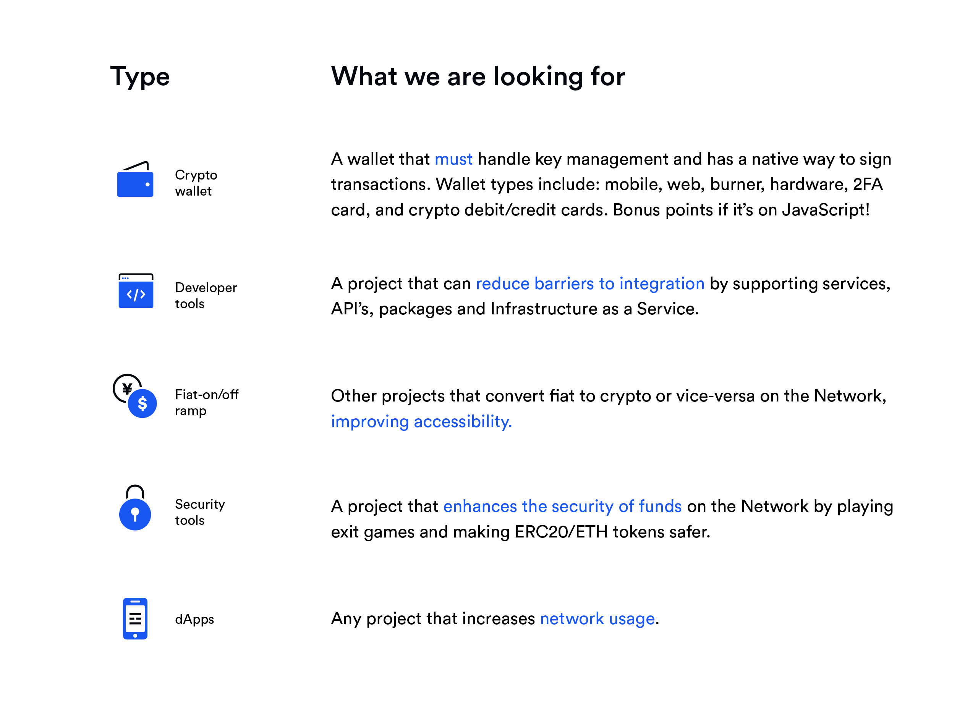This screenshot has width=978, height=709.
Task: Select the 'Crypto wallet' type label
Action: pyautogui.click(x=196, y=183)
